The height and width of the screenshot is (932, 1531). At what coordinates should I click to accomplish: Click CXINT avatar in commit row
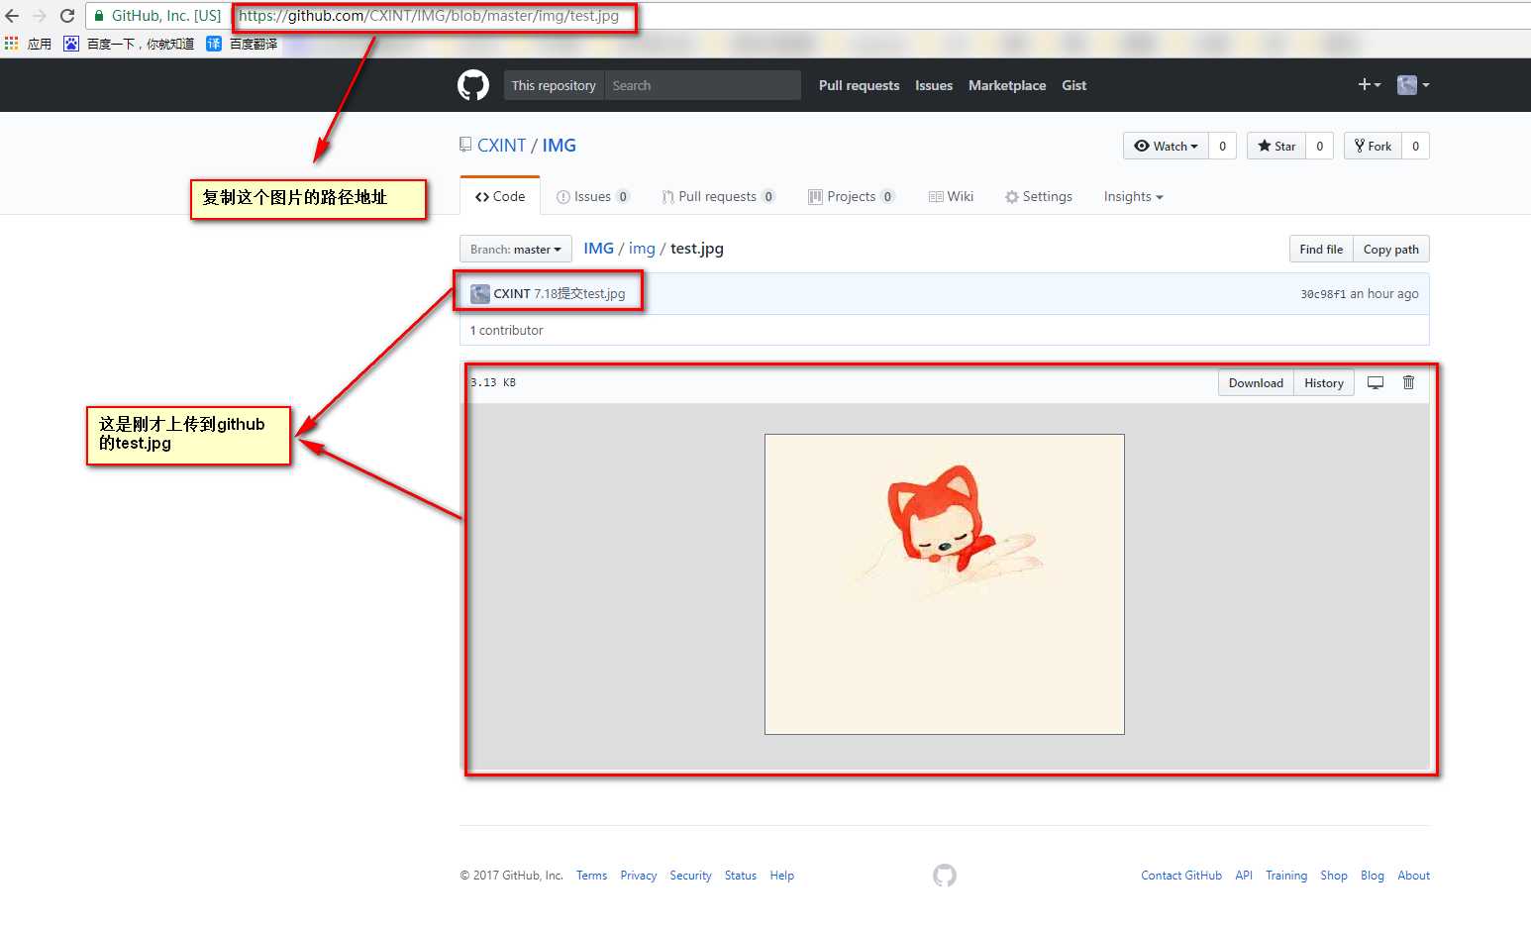point(480,294)
